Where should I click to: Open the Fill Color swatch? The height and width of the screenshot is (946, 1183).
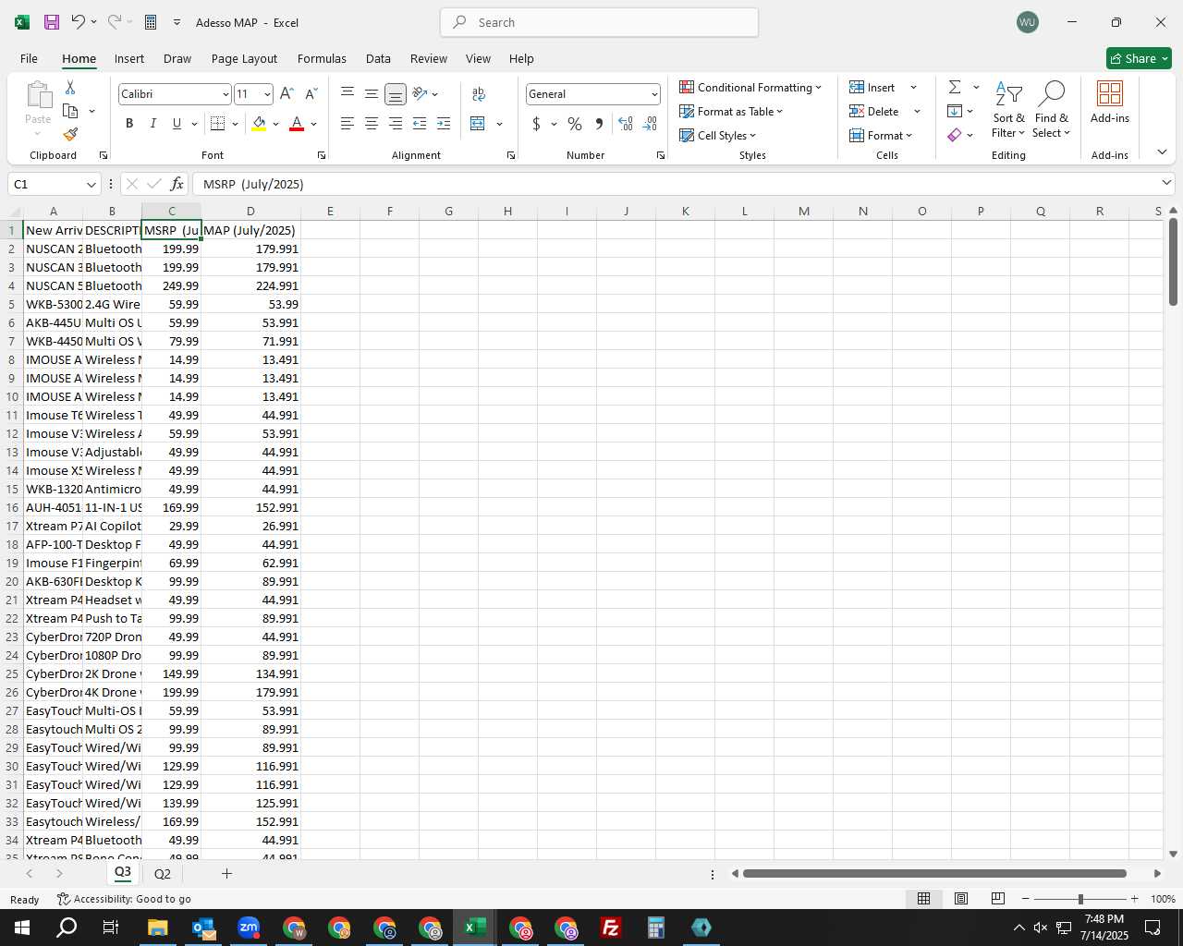tap(259, 124)
